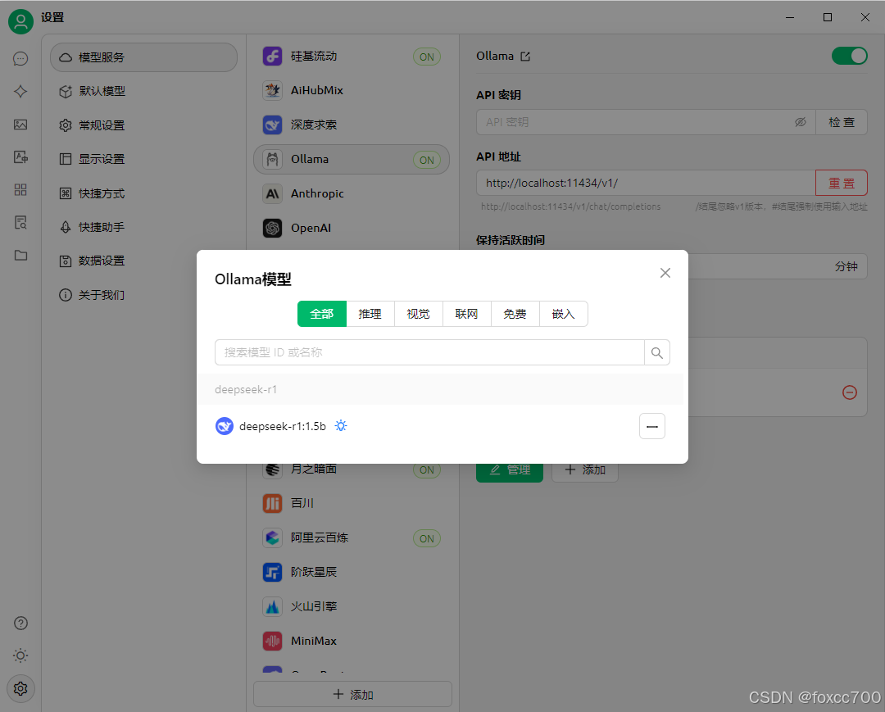Screen dimensions: 885x712
Task: Toggle API key visibility eye icon
Action: [801, 122]
